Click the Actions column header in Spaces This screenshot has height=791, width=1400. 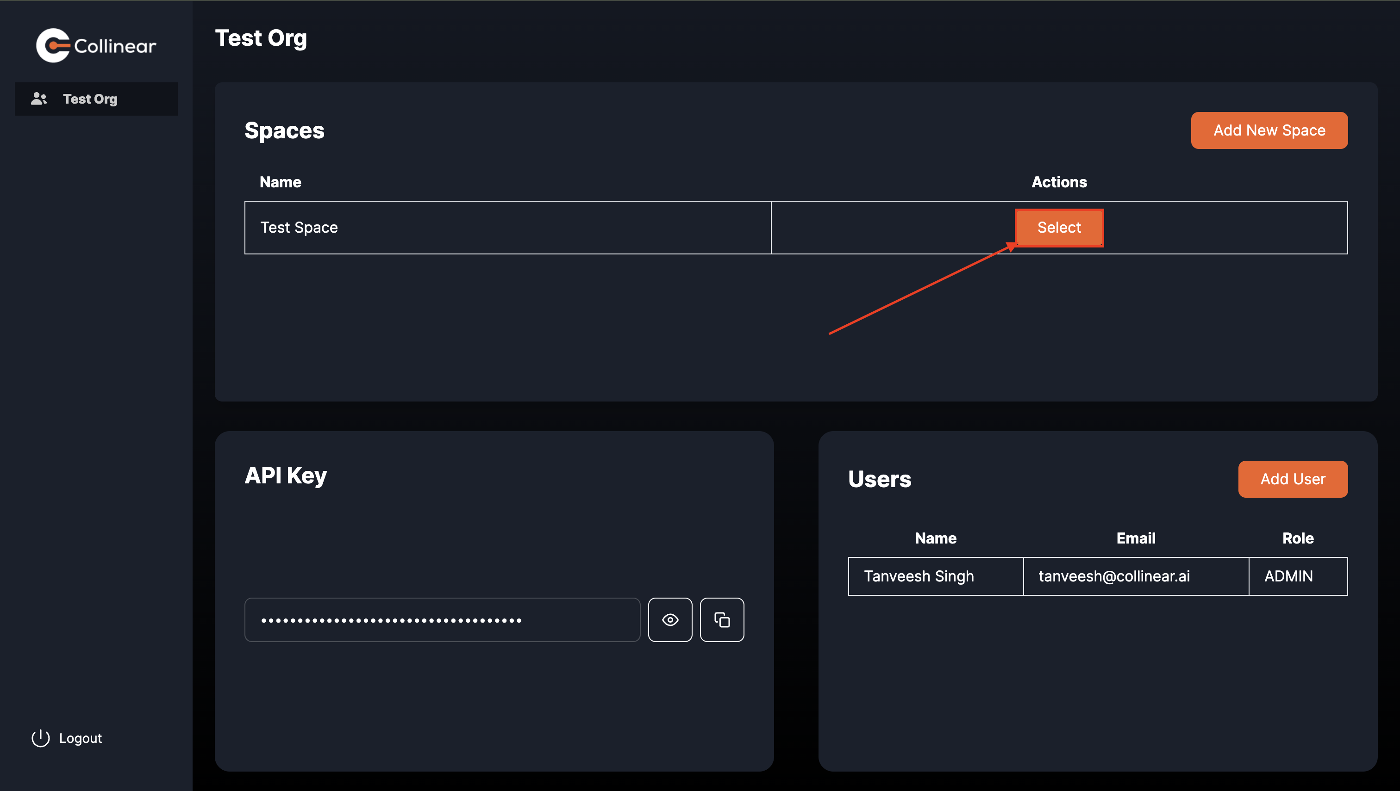click(x=1058, y=182)
